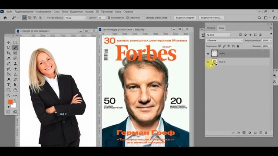Toggle lock image pixels brush icon

pos(224,46)
